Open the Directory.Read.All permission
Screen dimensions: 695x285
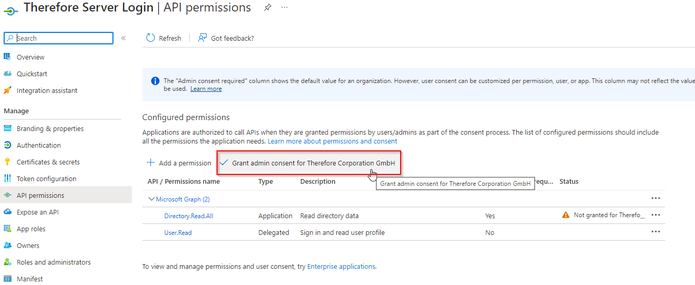pos(189,216)
